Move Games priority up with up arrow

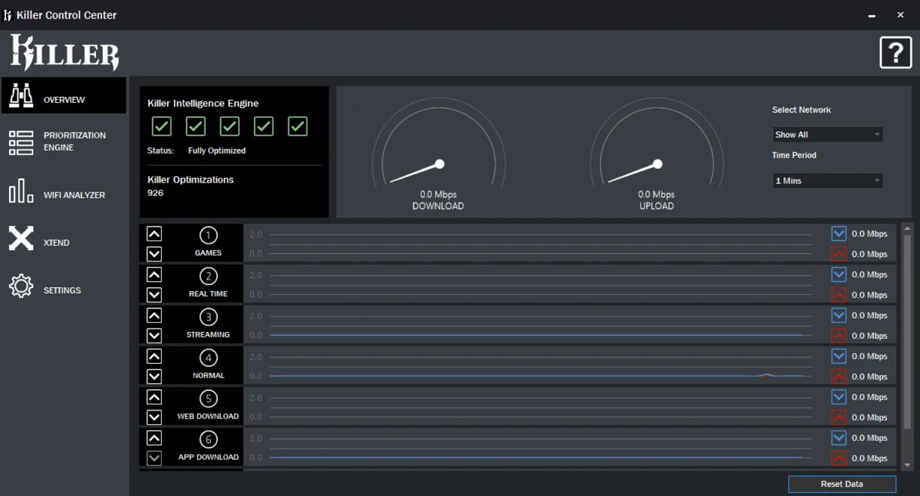click(x=154, y=233)
